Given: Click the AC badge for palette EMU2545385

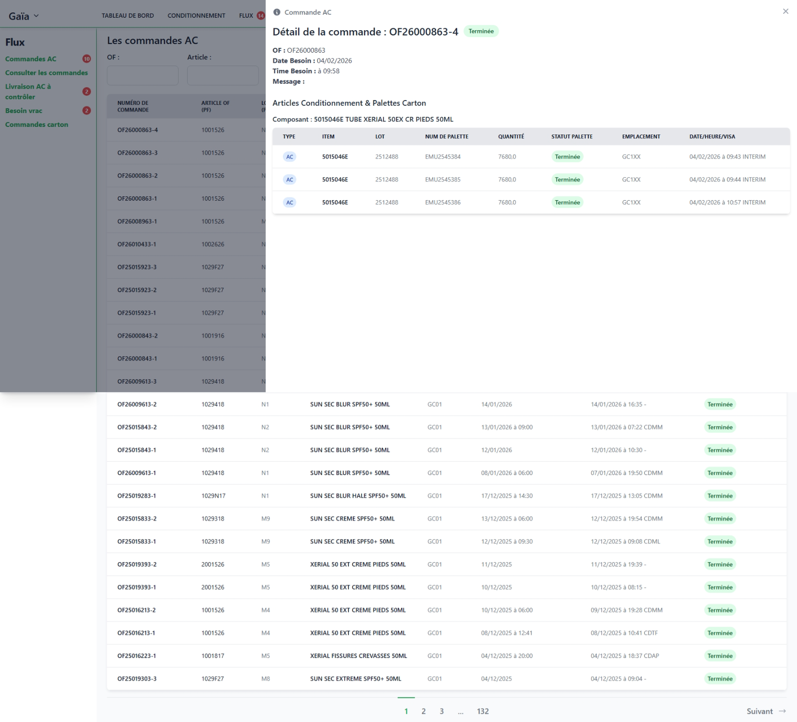Looking at the screenshot, I should [290, 180].
